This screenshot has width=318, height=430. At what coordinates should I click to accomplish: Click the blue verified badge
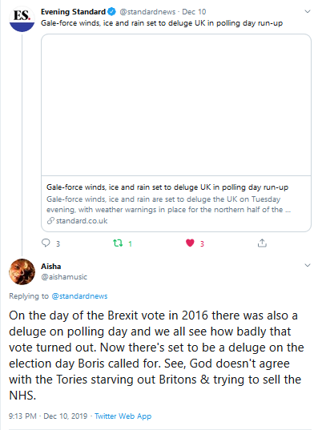(x=111, y=12)
